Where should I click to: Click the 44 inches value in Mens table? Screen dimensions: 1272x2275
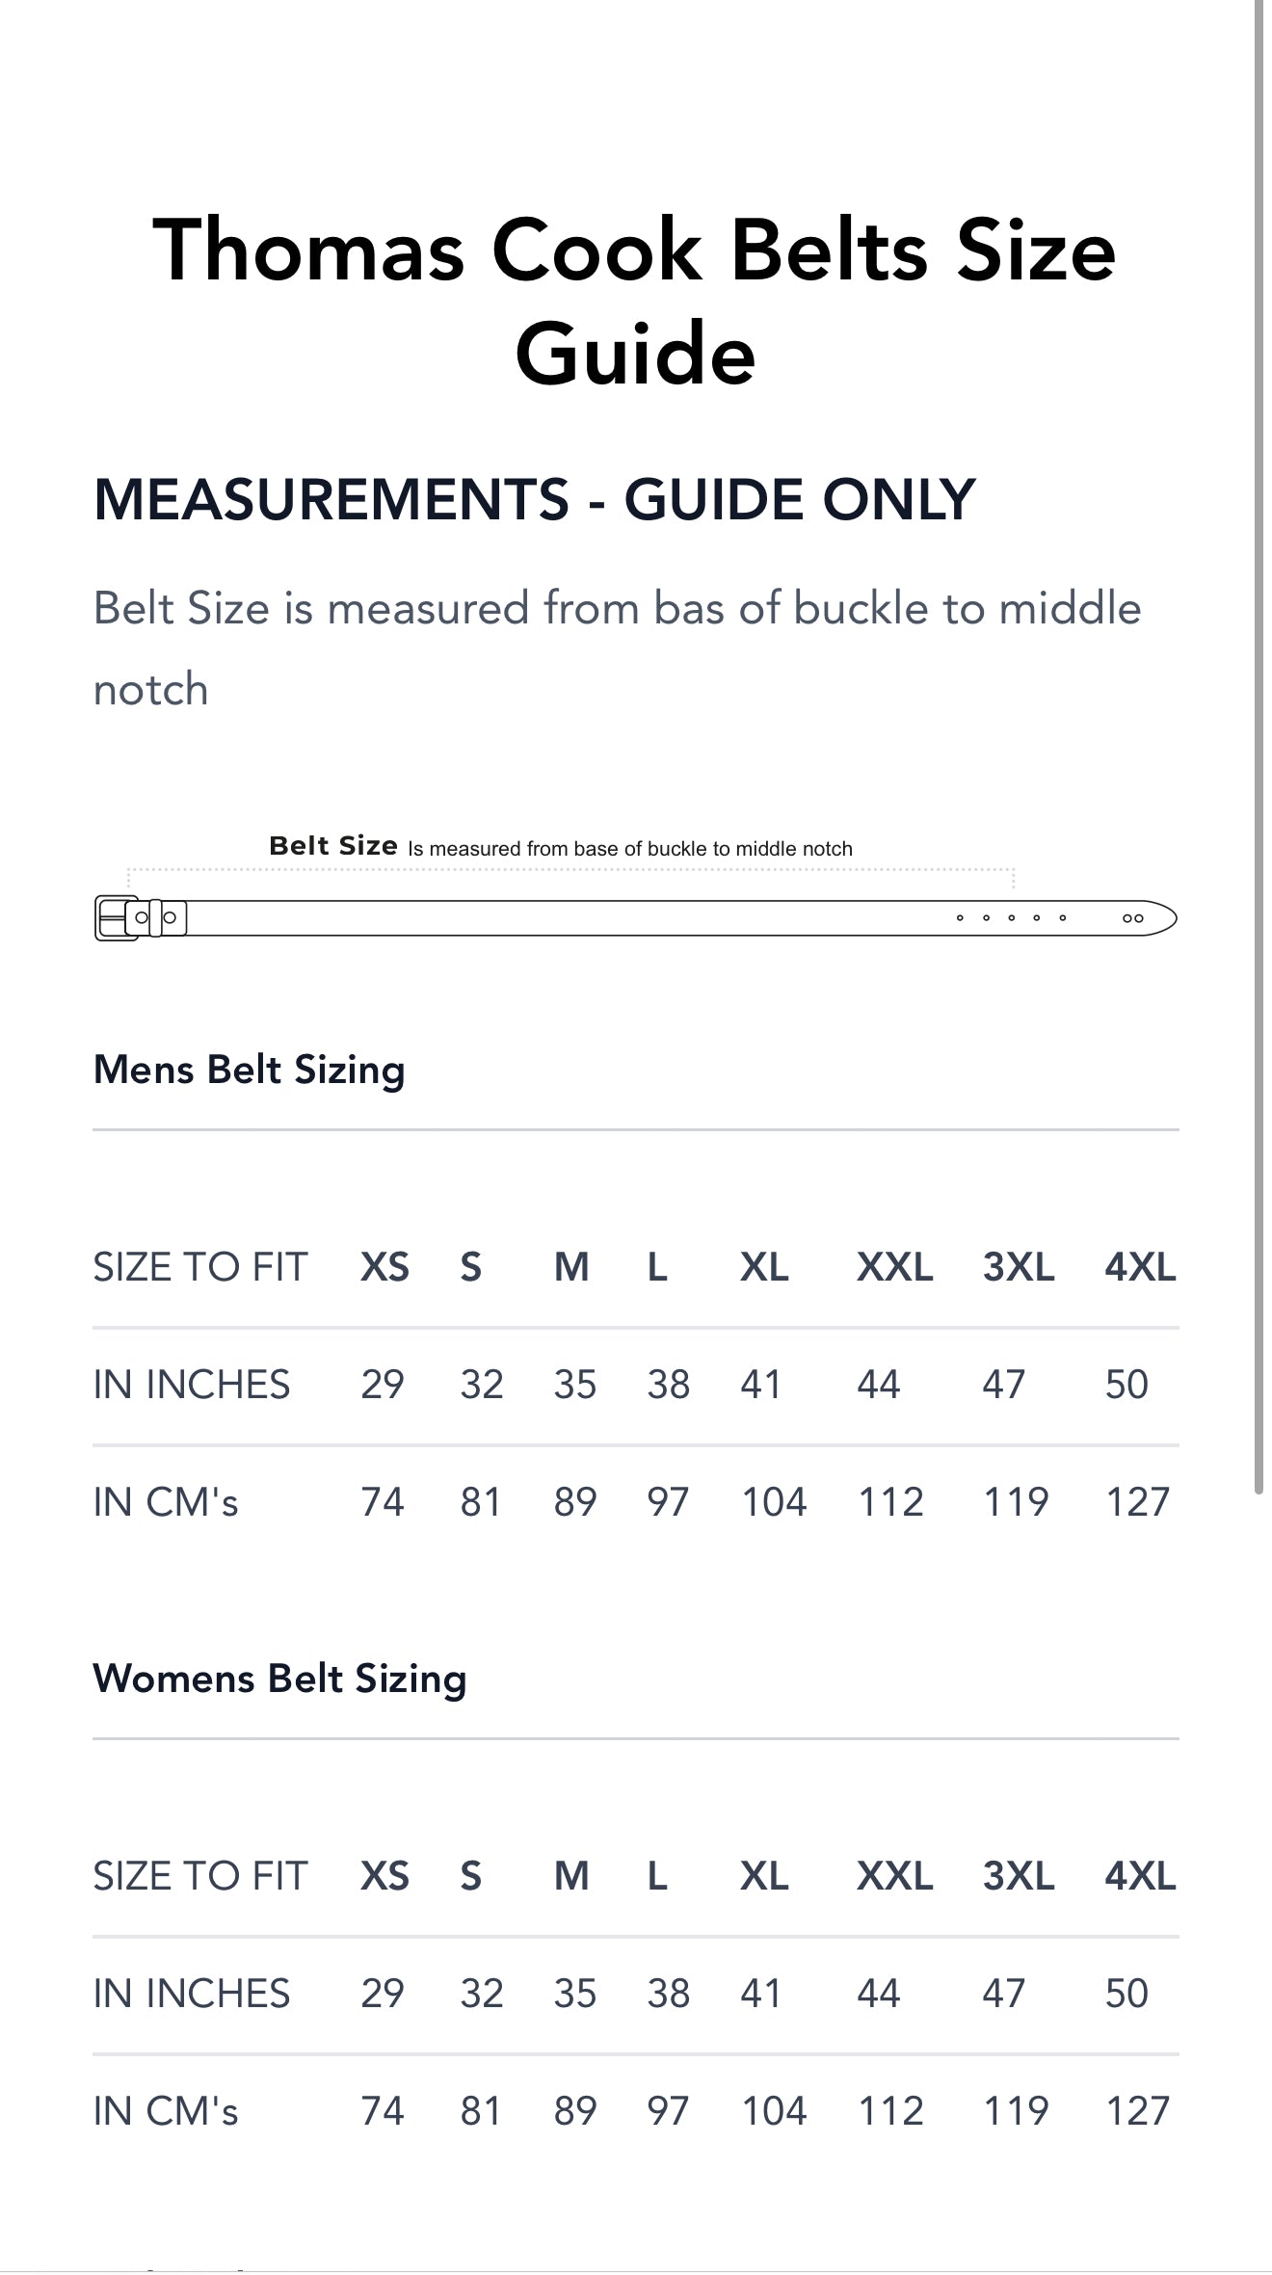pyautogui.click(x=878, y=1385)
